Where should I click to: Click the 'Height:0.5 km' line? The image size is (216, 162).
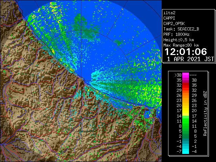point(179,40)
